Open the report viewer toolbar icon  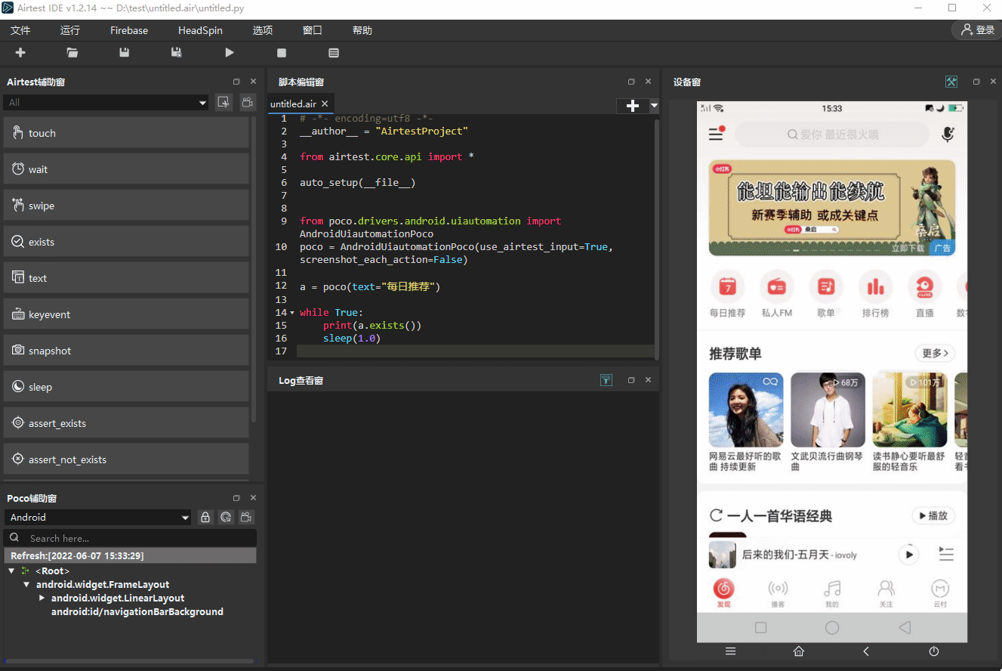pos(334,53)
